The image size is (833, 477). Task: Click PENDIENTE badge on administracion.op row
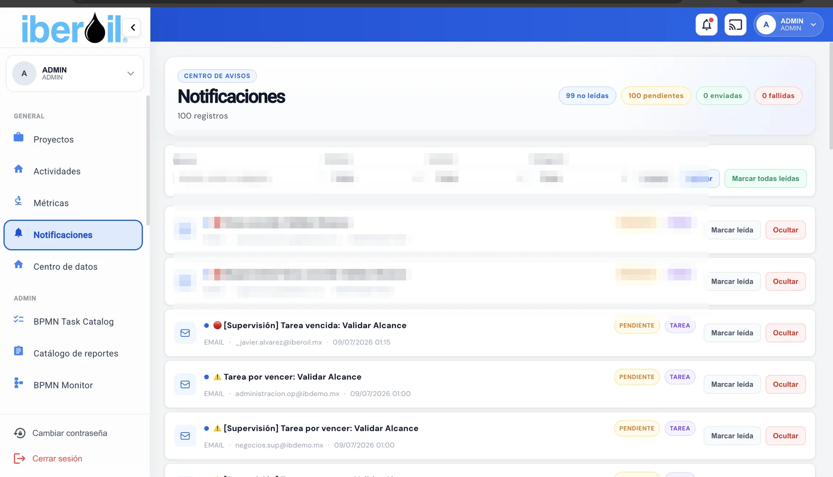[x=637, y=377]
